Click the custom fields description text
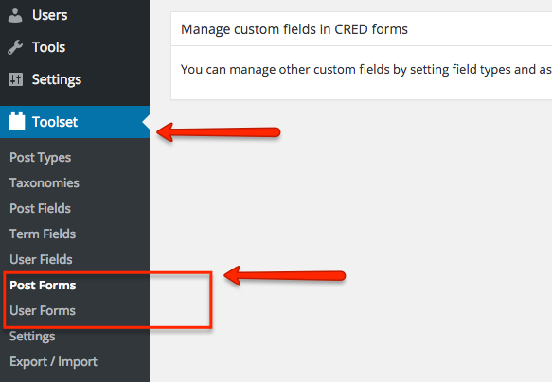The image size is (552, 382). point(366,70)
